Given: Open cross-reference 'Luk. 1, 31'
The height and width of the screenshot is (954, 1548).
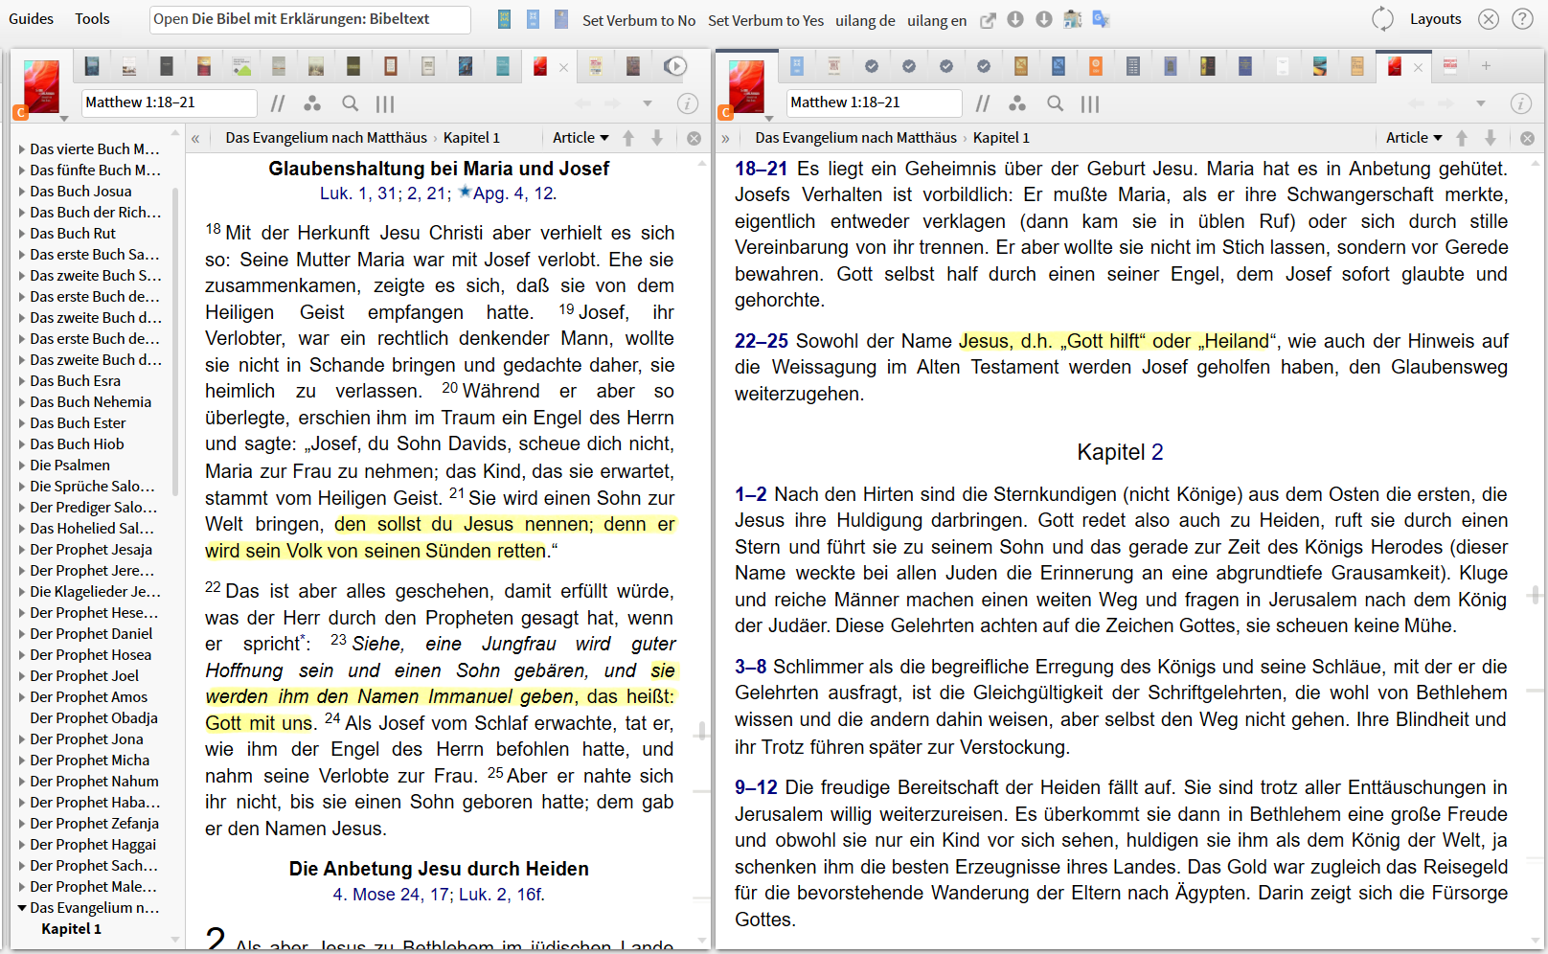Looking at the screenshot, I should click(358, 193).
